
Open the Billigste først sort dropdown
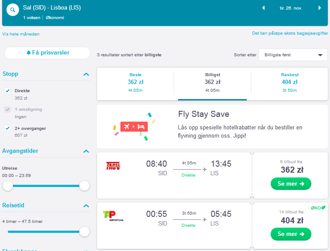point(293,55)
